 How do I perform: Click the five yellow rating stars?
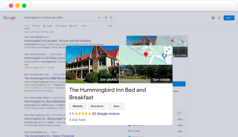click(83, 114)
